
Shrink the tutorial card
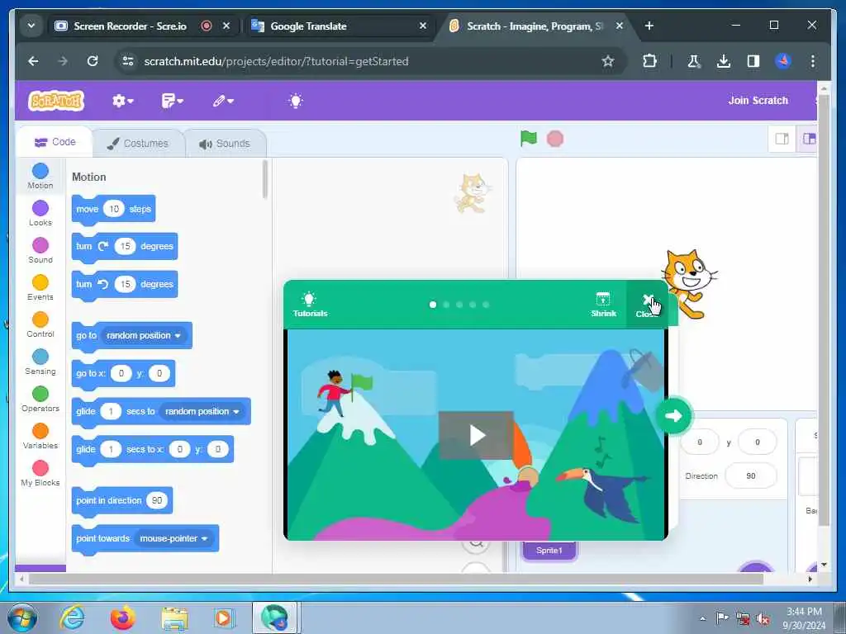[603, 305]
